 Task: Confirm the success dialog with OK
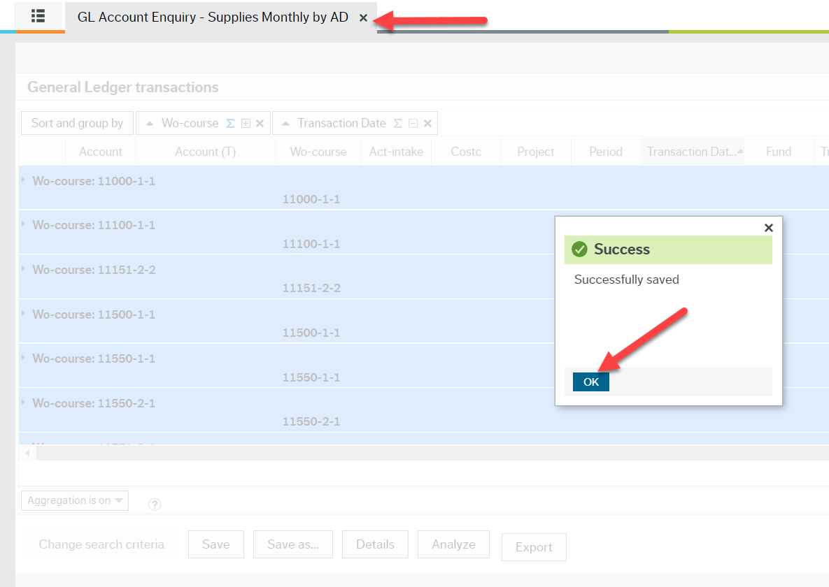tap(590, 382)
